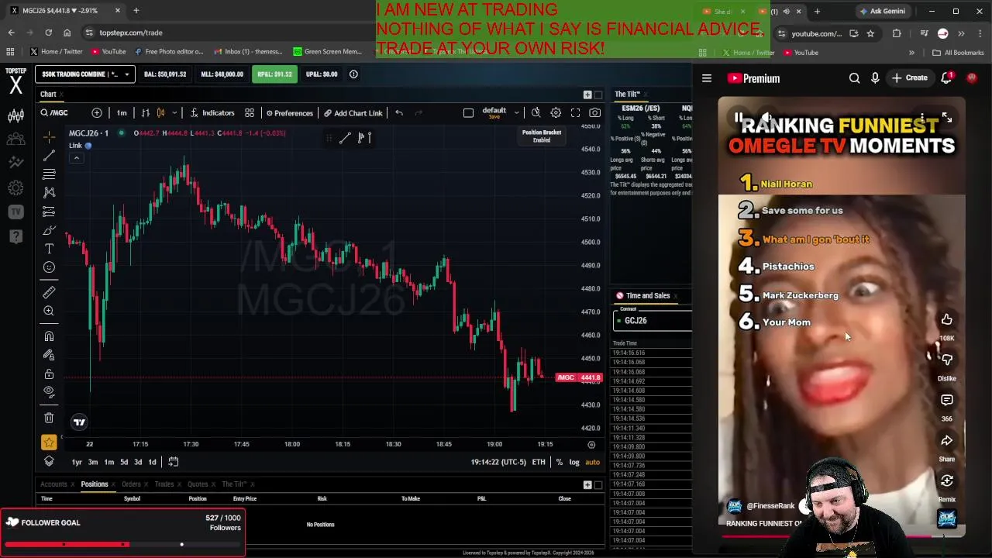Click the youtube.com address bar
The height and width of the screenshot is (558, 992).
816,33
